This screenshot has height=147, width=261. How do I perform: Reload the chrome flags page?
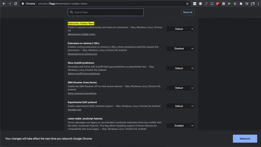click(15, 4)
